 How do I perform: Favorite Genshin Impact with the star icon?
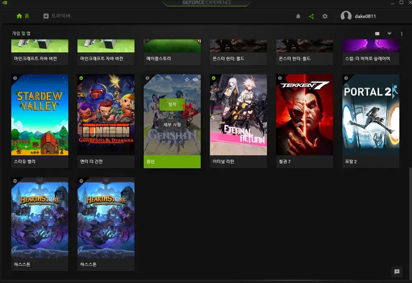click(x=187, y=79)
